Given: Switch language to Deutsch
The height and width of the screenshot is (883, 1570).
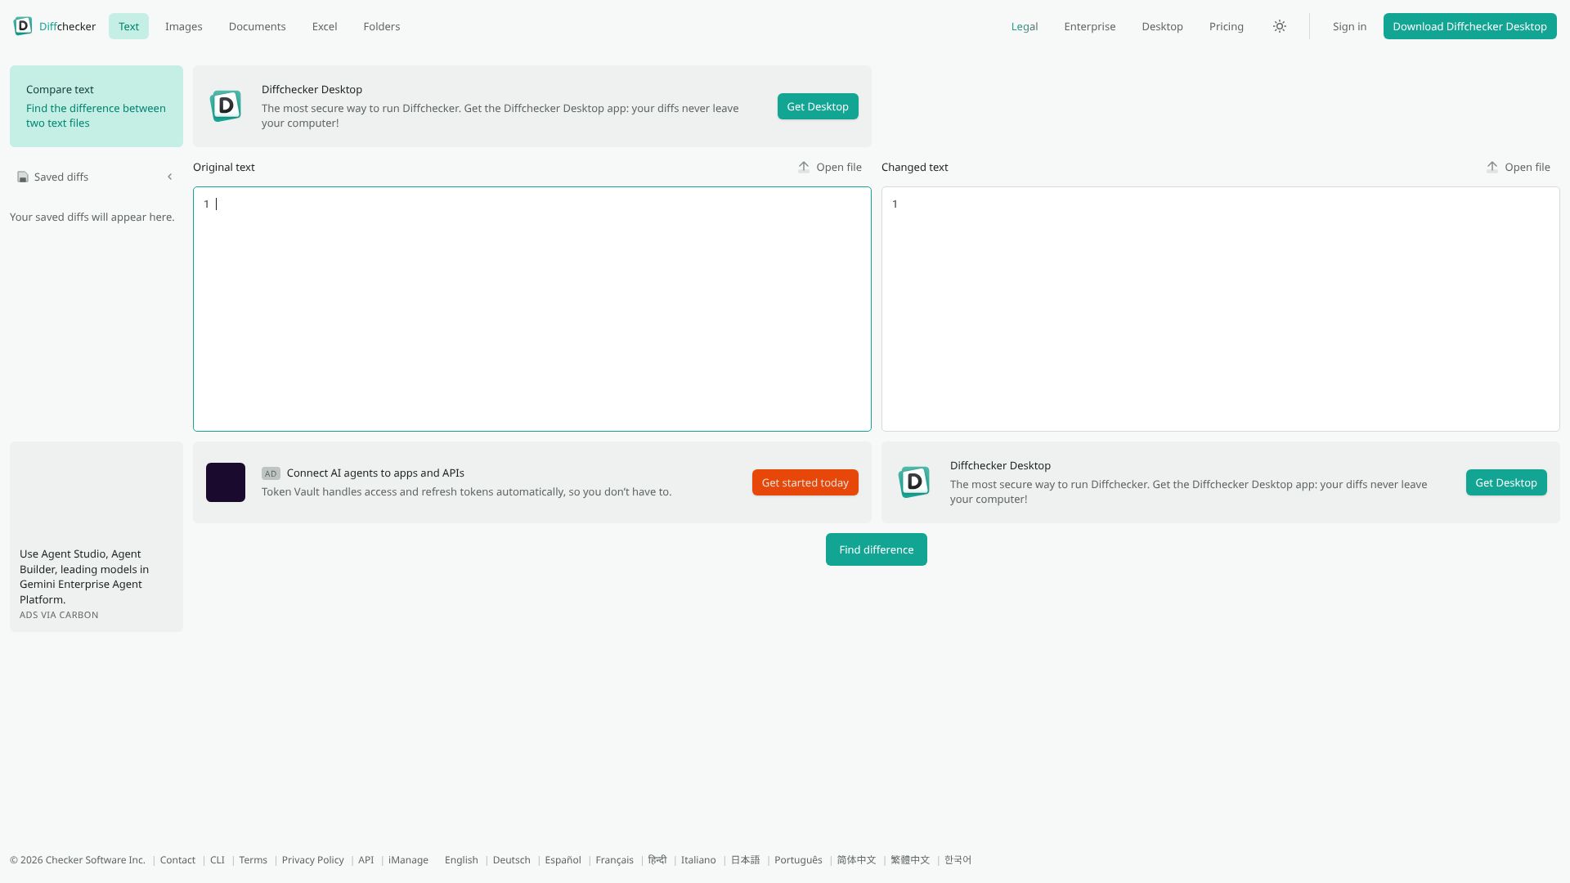Looking at the screenshot, I should pyautogui.click(x=512, y=860).
